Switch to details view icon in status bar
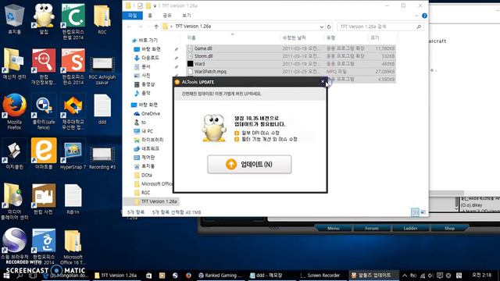The image size is (500, 281). [415, 212]
